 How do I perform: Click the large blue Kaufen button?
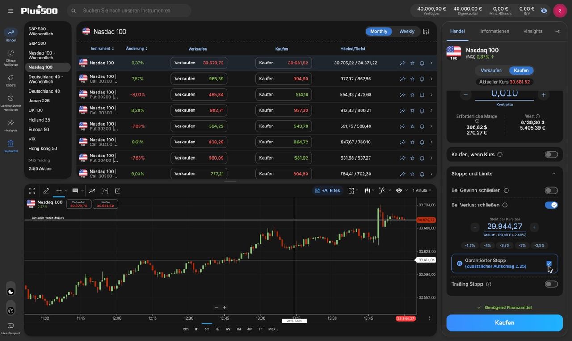(x=505, y=323)
